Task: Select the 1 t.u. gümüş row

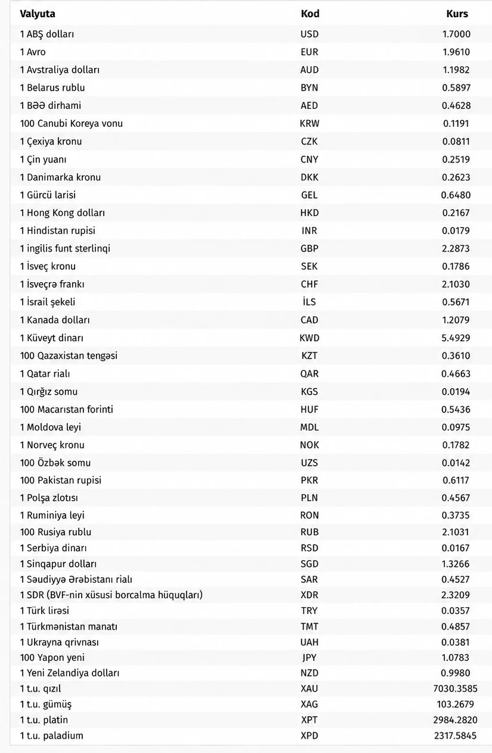Action: 251,704
